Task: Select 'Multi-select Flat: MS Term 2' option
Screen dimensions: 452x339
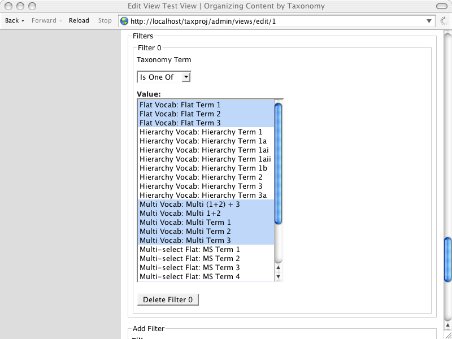Action: coord(206,258)
